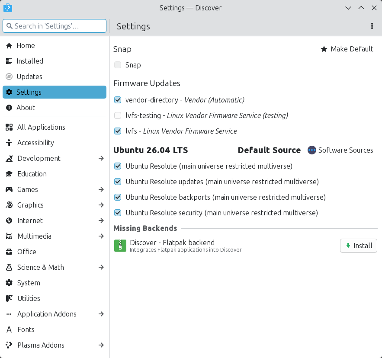Install the Flatpak backend

coord(358,246)
